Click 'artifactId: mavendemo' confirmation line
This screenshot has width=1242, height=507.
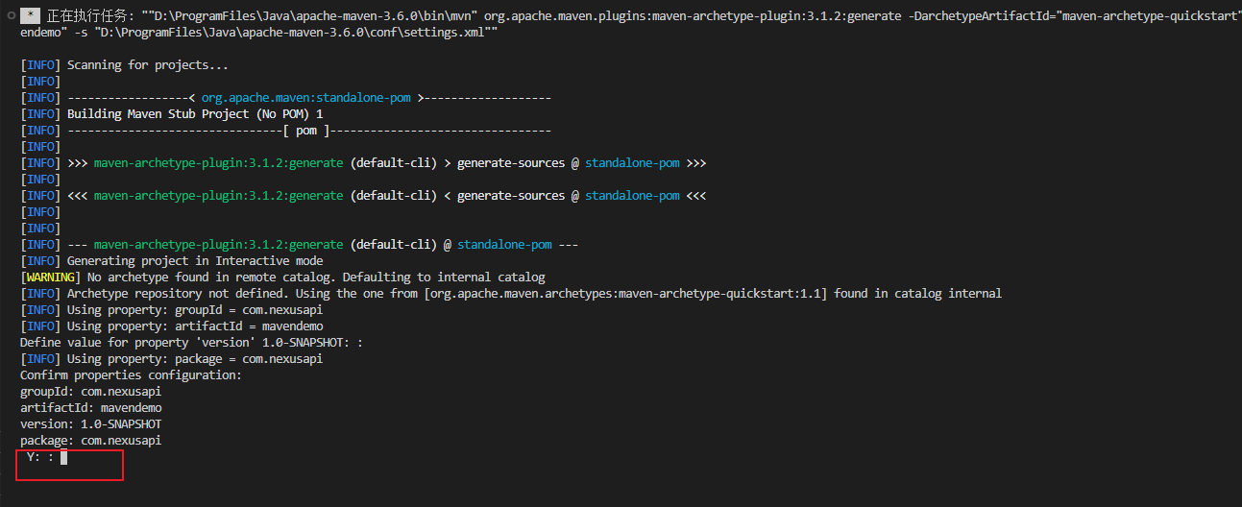[90, 408]
